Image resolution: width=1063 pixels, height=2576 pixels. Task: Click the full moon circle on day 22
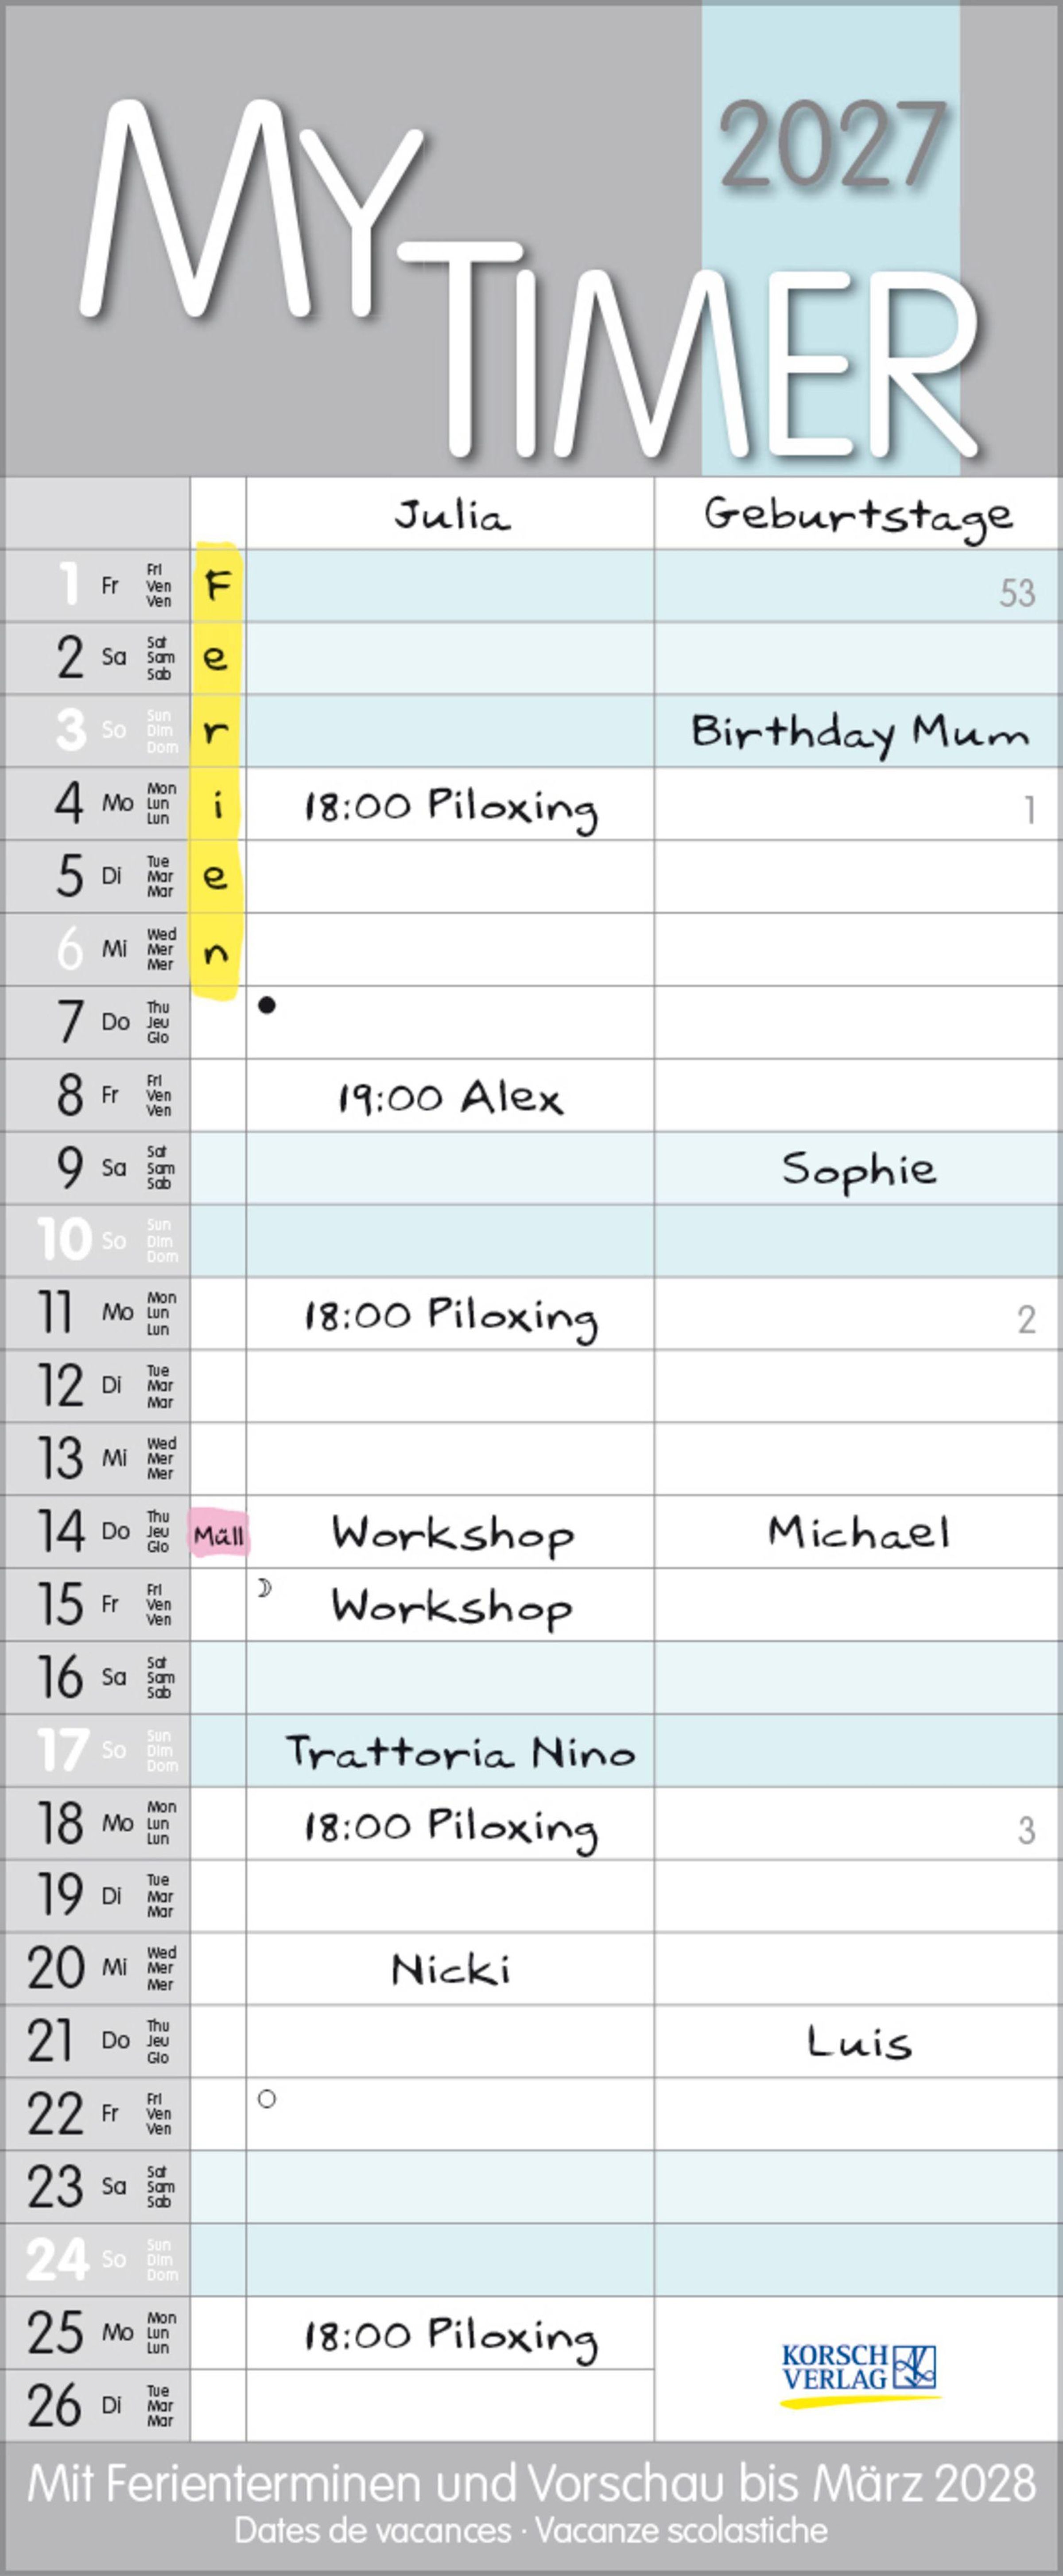tap(267, 2099)
